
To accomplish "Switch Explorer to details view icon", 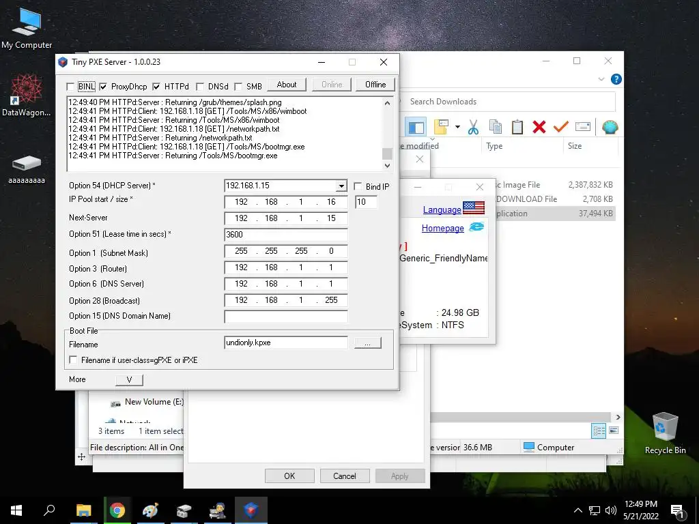I will coord(599,431).
